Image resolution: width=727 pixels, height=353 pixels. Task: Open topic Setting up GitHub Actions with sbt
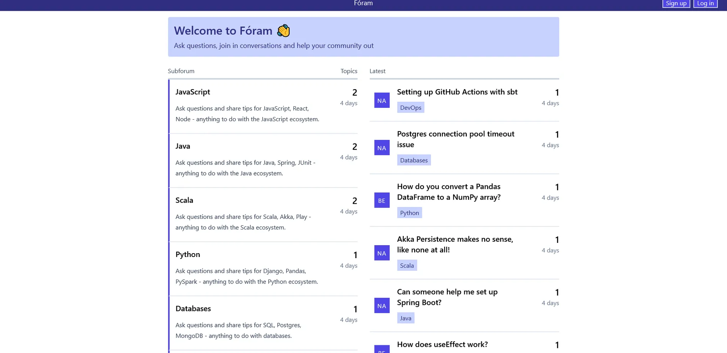click(457, 92)
